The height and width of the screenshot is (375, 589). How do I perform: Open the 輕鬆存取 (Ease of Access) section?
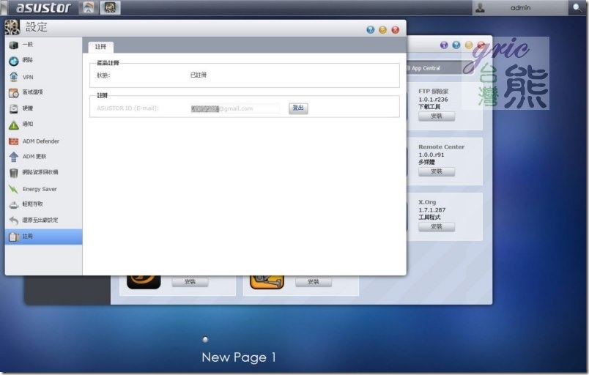tap(43, 204)
